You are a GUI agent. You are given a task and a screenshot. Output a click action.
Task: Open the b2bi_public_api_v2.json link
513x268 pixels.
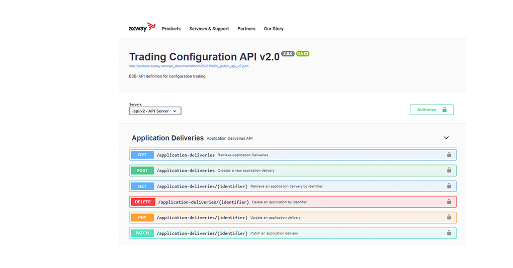[189, 66]
